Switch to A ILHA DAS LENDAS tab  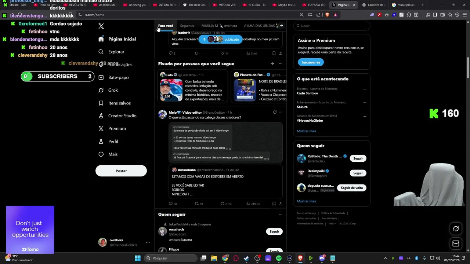260,26
